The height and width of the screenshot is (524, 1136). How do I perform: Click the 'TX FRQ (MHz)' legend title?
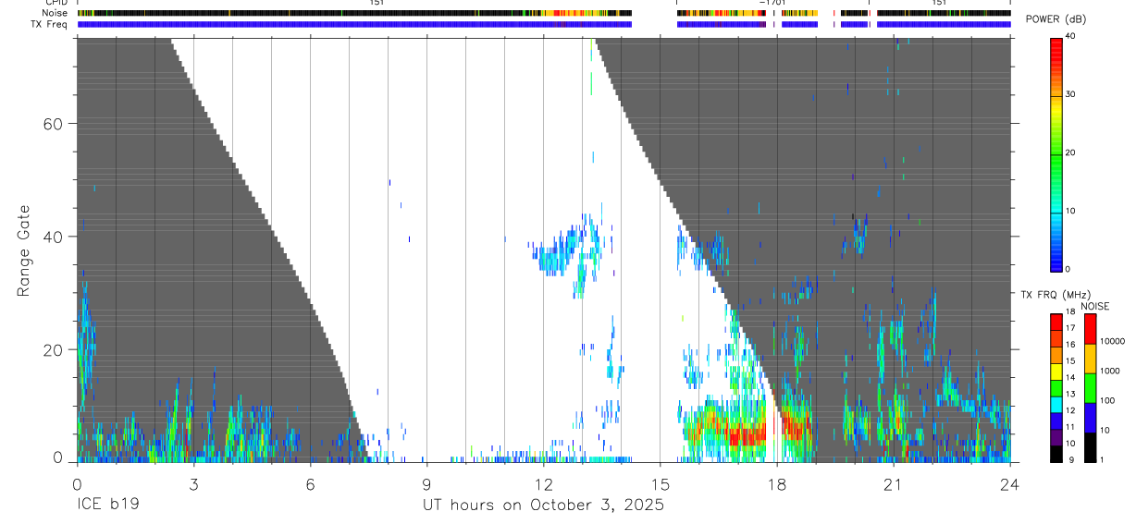coord(1054,295)
